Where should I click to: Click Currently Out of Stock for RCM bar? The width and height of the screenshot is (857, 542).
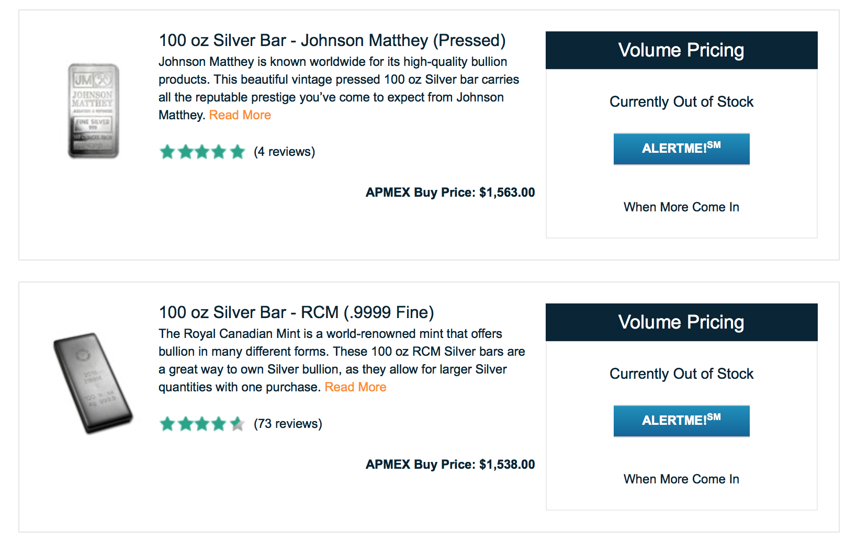point(681,374)
